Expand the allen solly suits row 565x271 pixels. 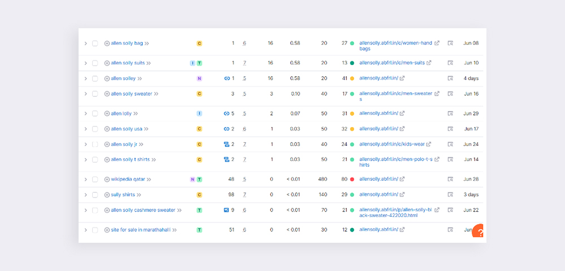tap(86, 63)
